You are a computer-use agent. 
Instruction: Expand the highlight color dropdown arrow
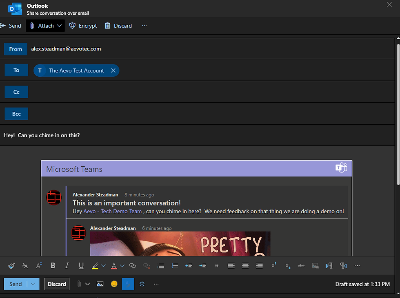pyautogui.click(x=103, y=266)
